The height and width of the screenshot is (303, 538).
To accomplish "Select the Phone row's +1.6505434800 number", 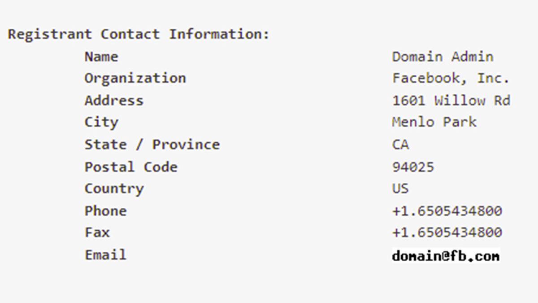I will [x=447, y=211].
